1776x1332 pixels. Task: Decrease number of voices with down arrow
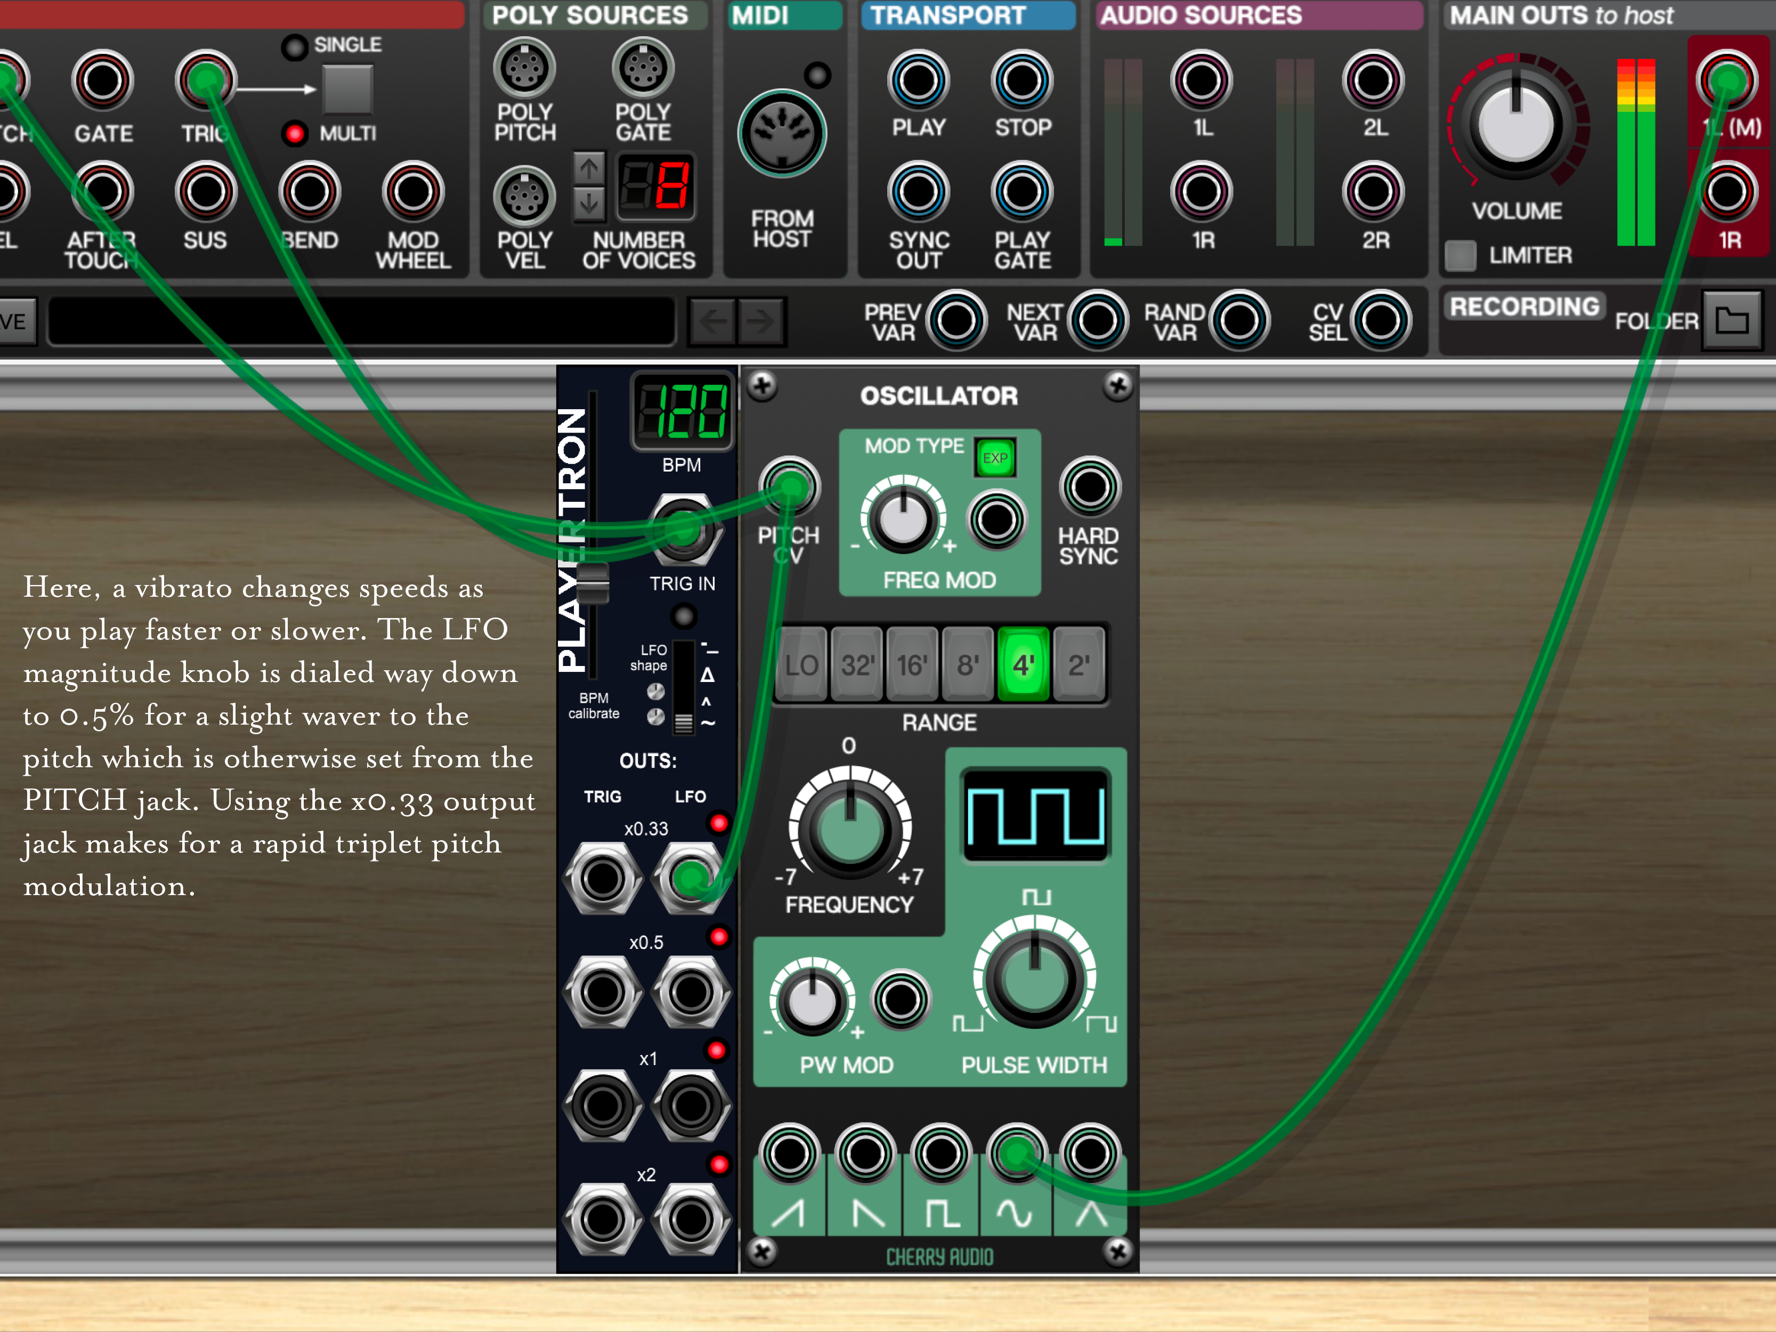tap(588, 204)
